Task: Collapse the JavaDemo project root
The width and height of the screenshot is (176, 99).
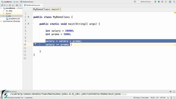Action: (x=1, y=8)
